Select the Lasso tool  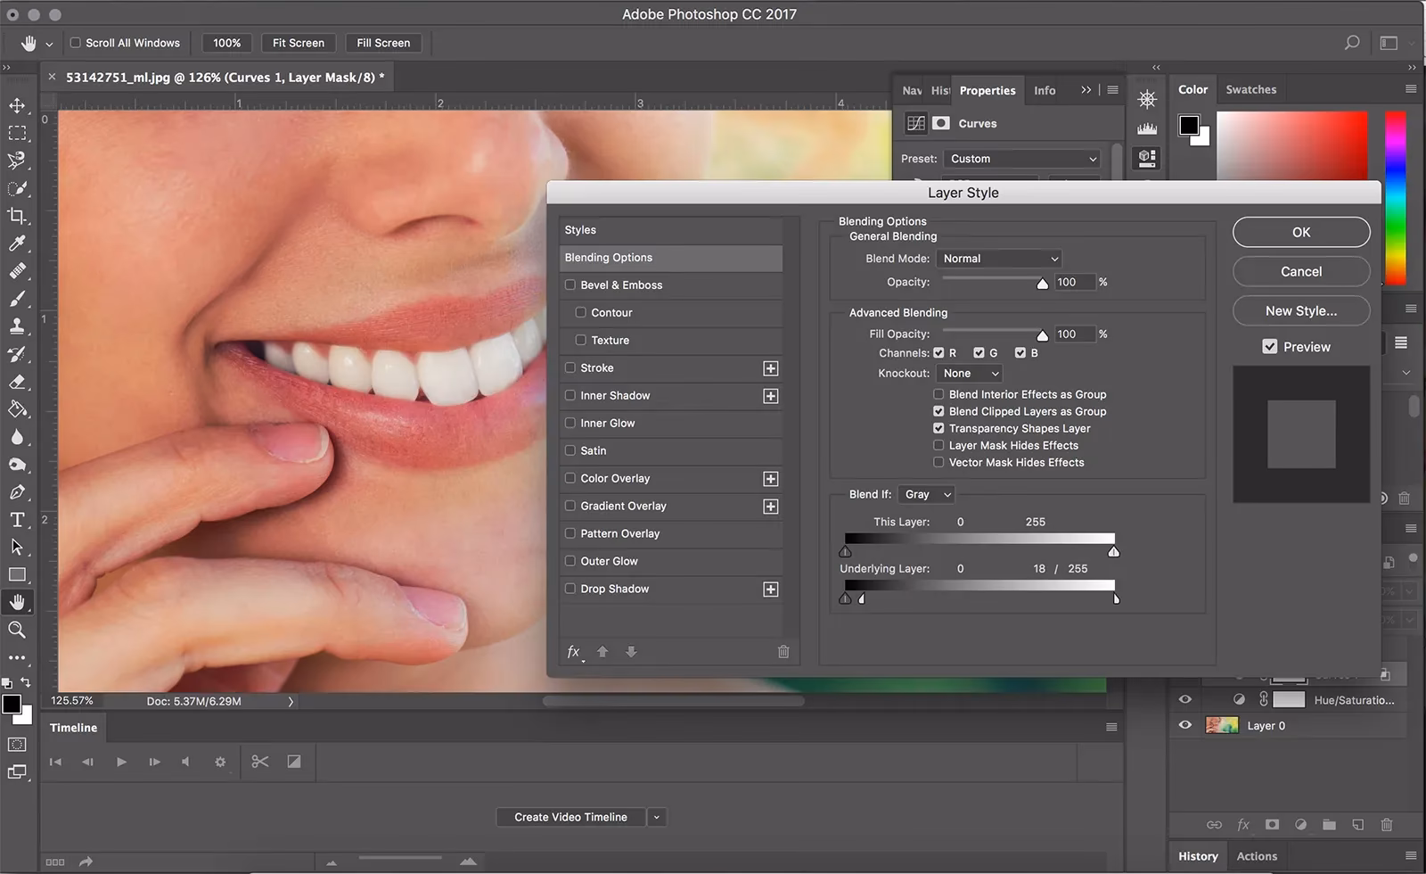[x=18, y=161]
